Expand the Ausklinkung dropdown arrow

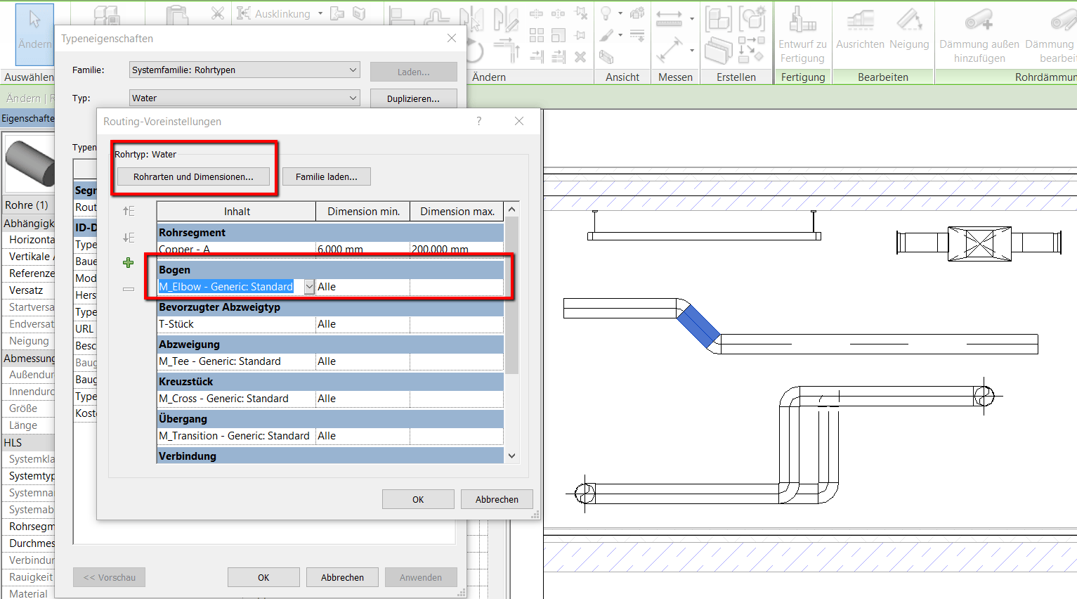(x=320, y=13)
